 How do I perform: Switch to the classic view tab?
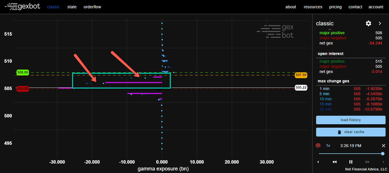point(53,7)
